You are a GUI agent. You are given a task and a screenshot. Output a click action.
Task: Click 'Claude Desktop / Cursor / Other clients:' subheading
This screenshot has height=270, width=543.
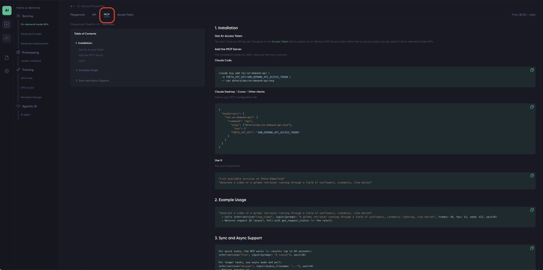click(x=240, y=92)
